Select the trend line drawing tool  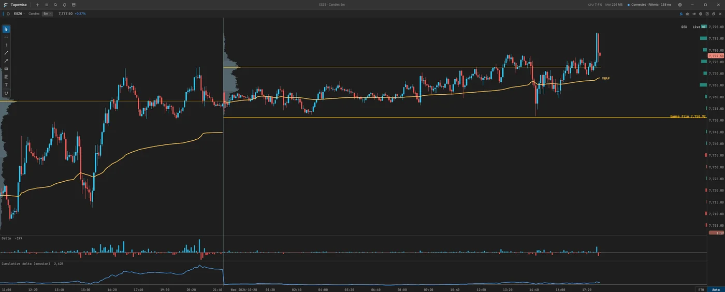(6, 53)
